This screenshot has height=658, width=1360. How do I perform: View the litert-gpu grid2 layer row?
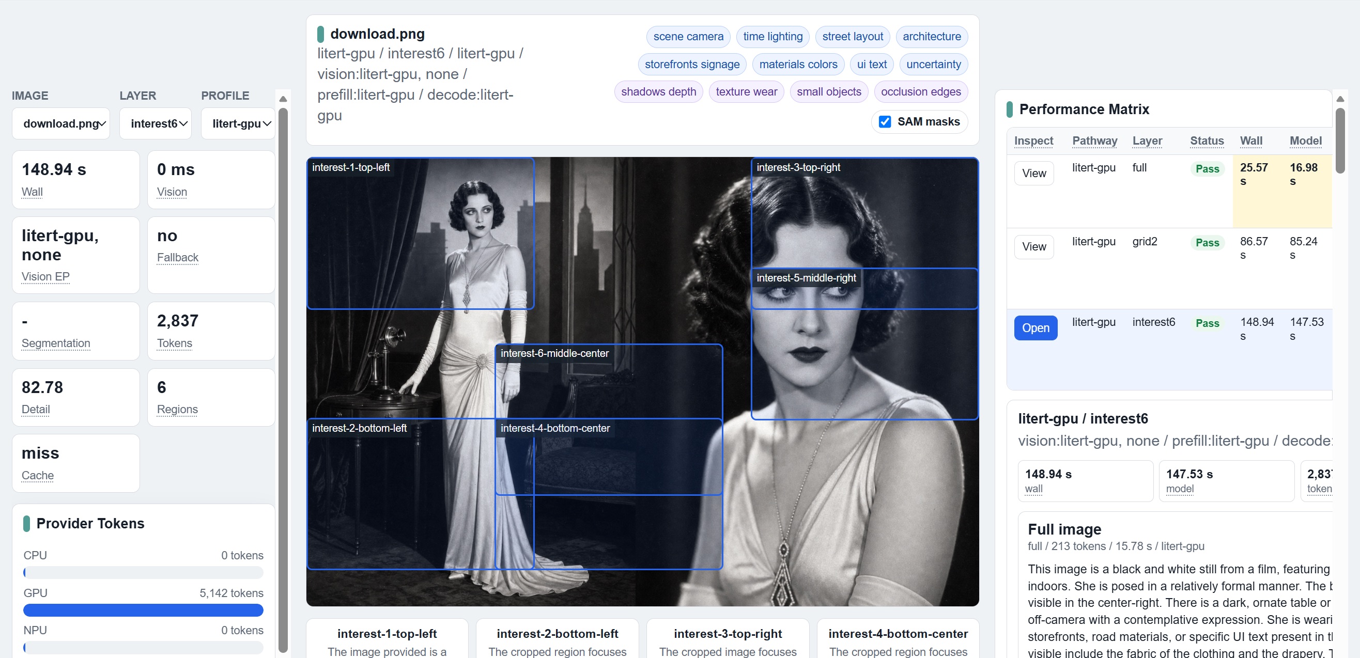(x=1033, y=246)
